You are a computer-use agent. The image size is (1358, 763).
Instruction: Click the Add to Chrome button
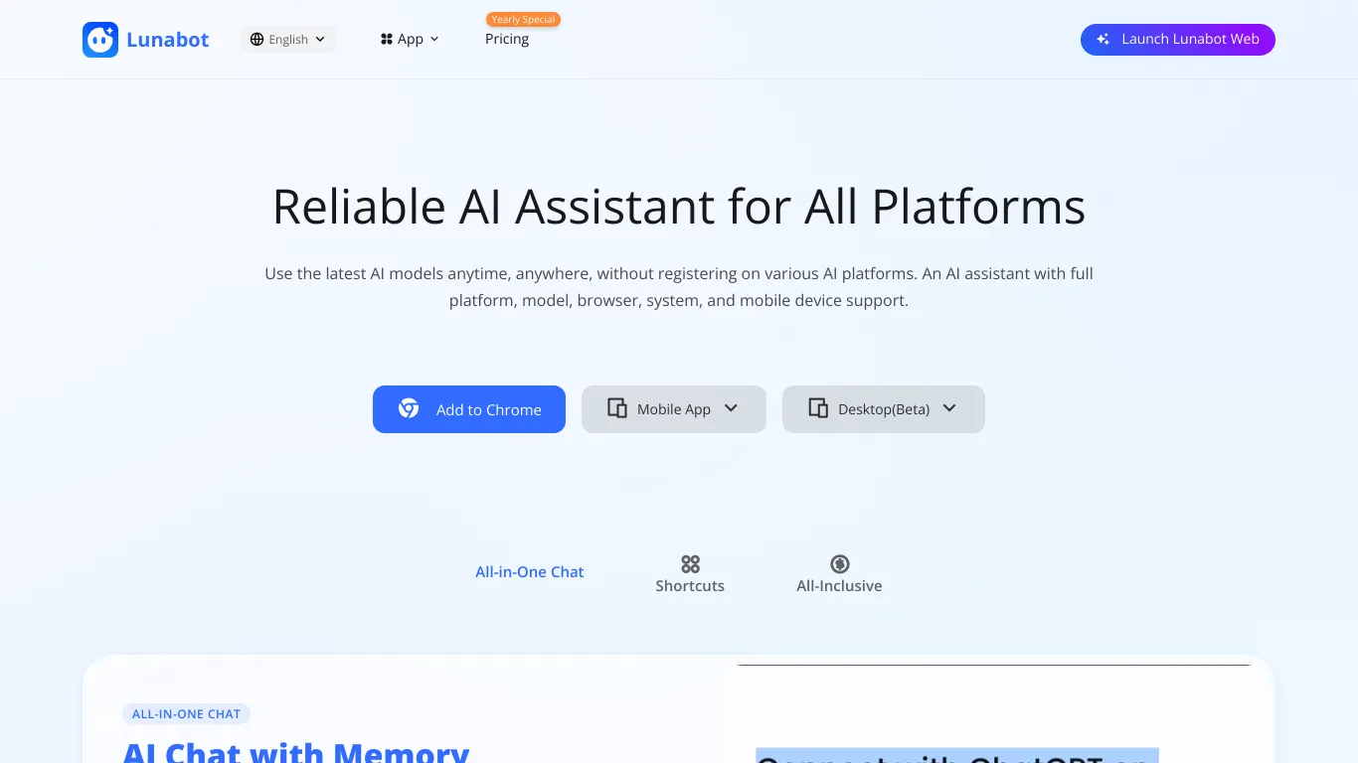tap(469, 409)
